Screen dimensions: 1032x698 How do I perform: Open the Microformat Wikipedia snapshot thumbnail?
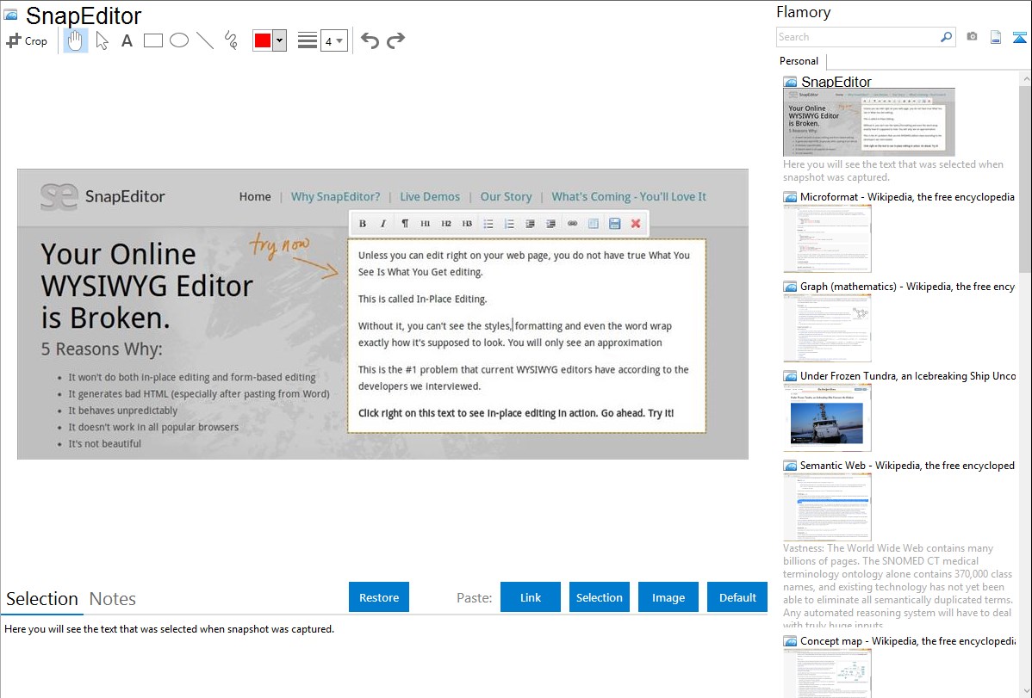827,238
